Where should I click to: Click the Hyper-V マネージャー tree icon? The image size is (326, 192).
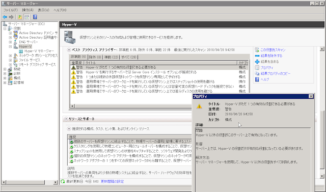tap(21, 51)
